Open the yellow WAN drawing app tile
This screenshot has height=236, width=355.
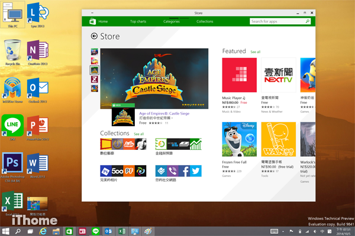[x=279, y=139]
